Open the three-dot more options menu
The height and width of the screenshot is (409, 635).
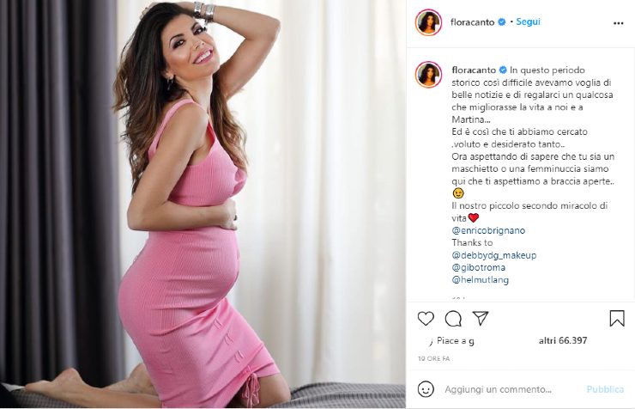point(618,23)
